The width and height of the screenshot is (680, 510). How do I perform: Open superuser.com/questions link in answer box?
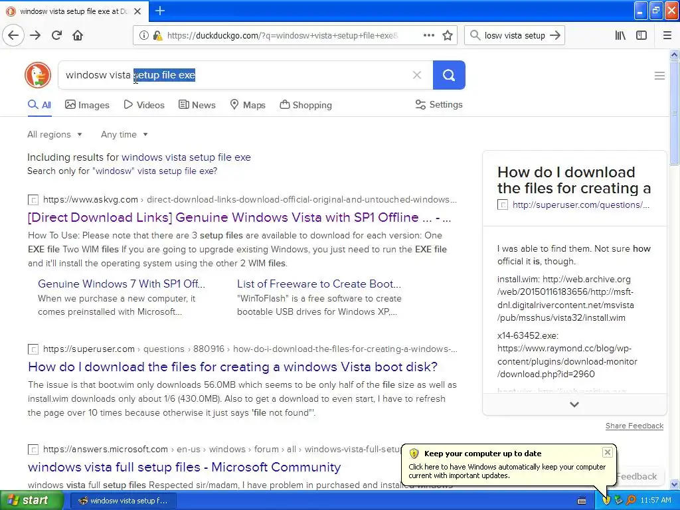click(580, 205)
